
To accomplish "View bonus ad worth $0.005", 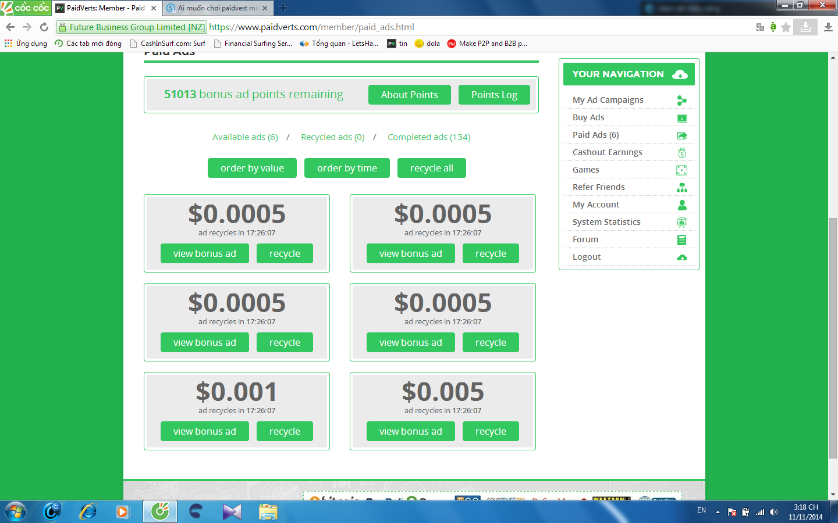I will [411, 431].
